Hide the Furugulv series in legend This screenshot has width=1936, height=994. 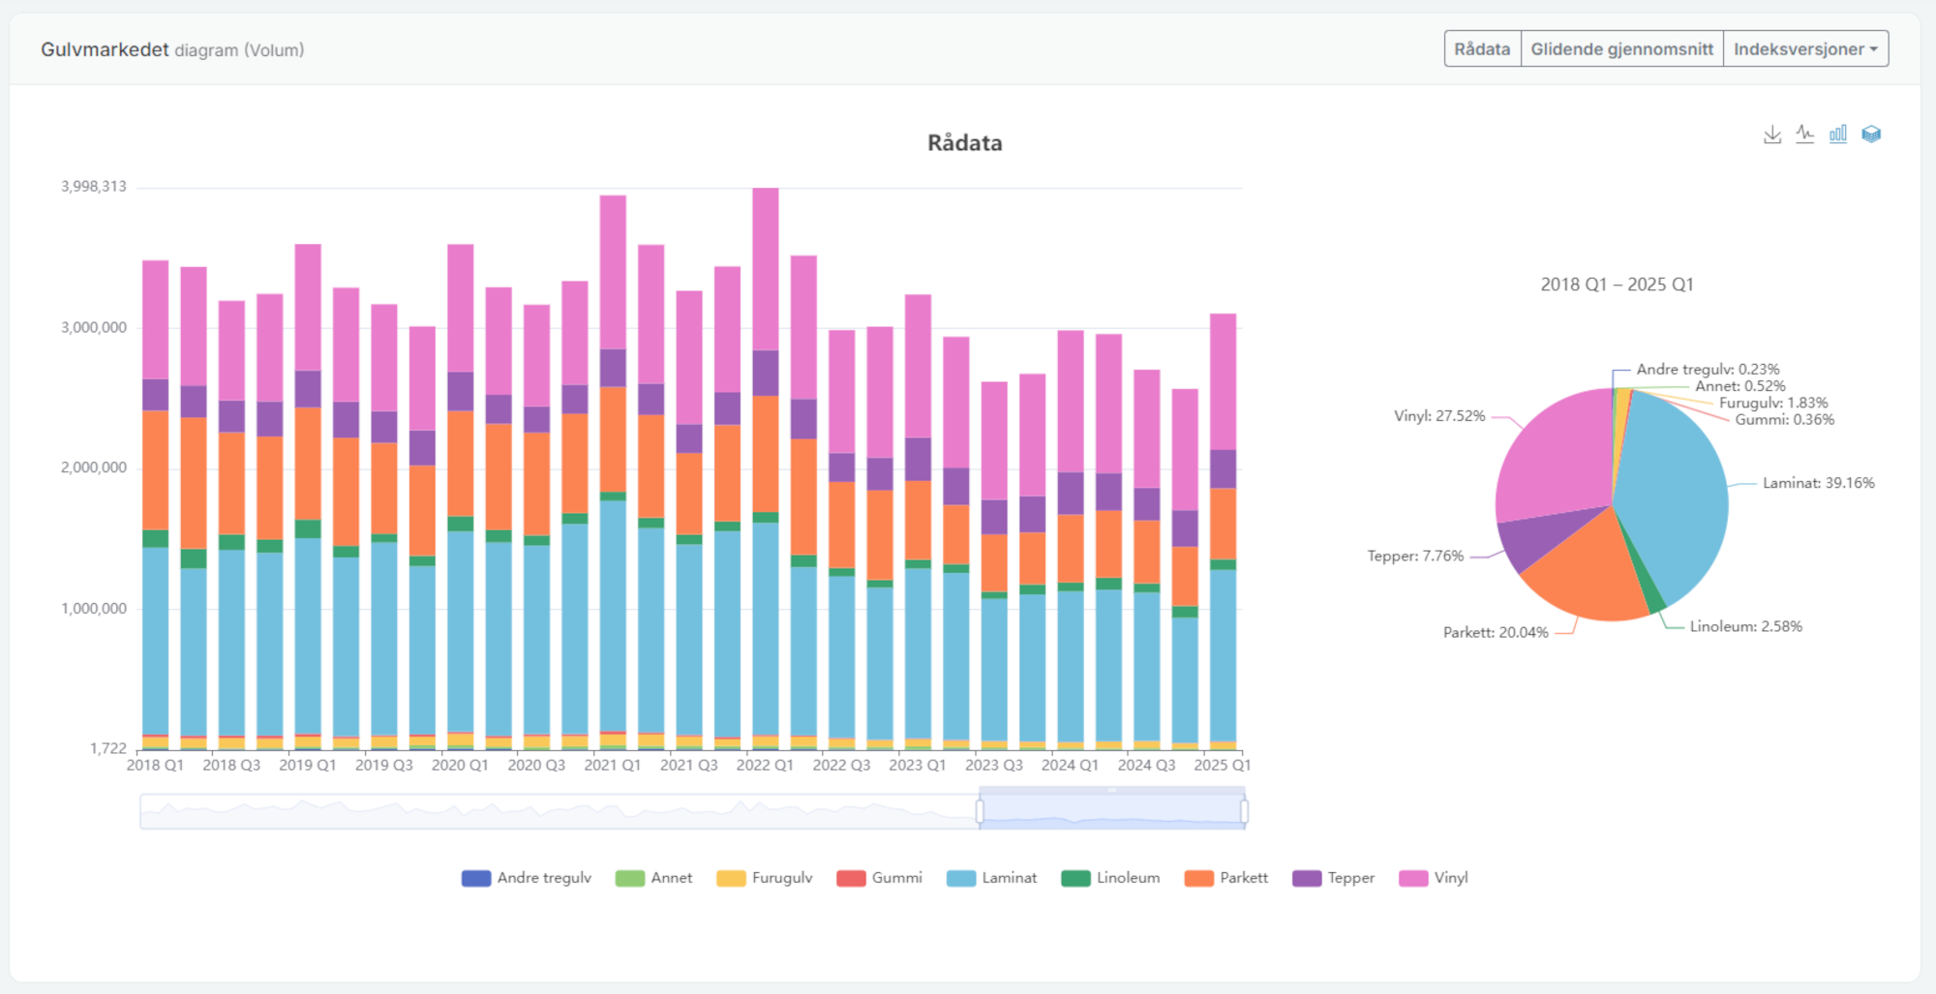[x=731, y=878]
